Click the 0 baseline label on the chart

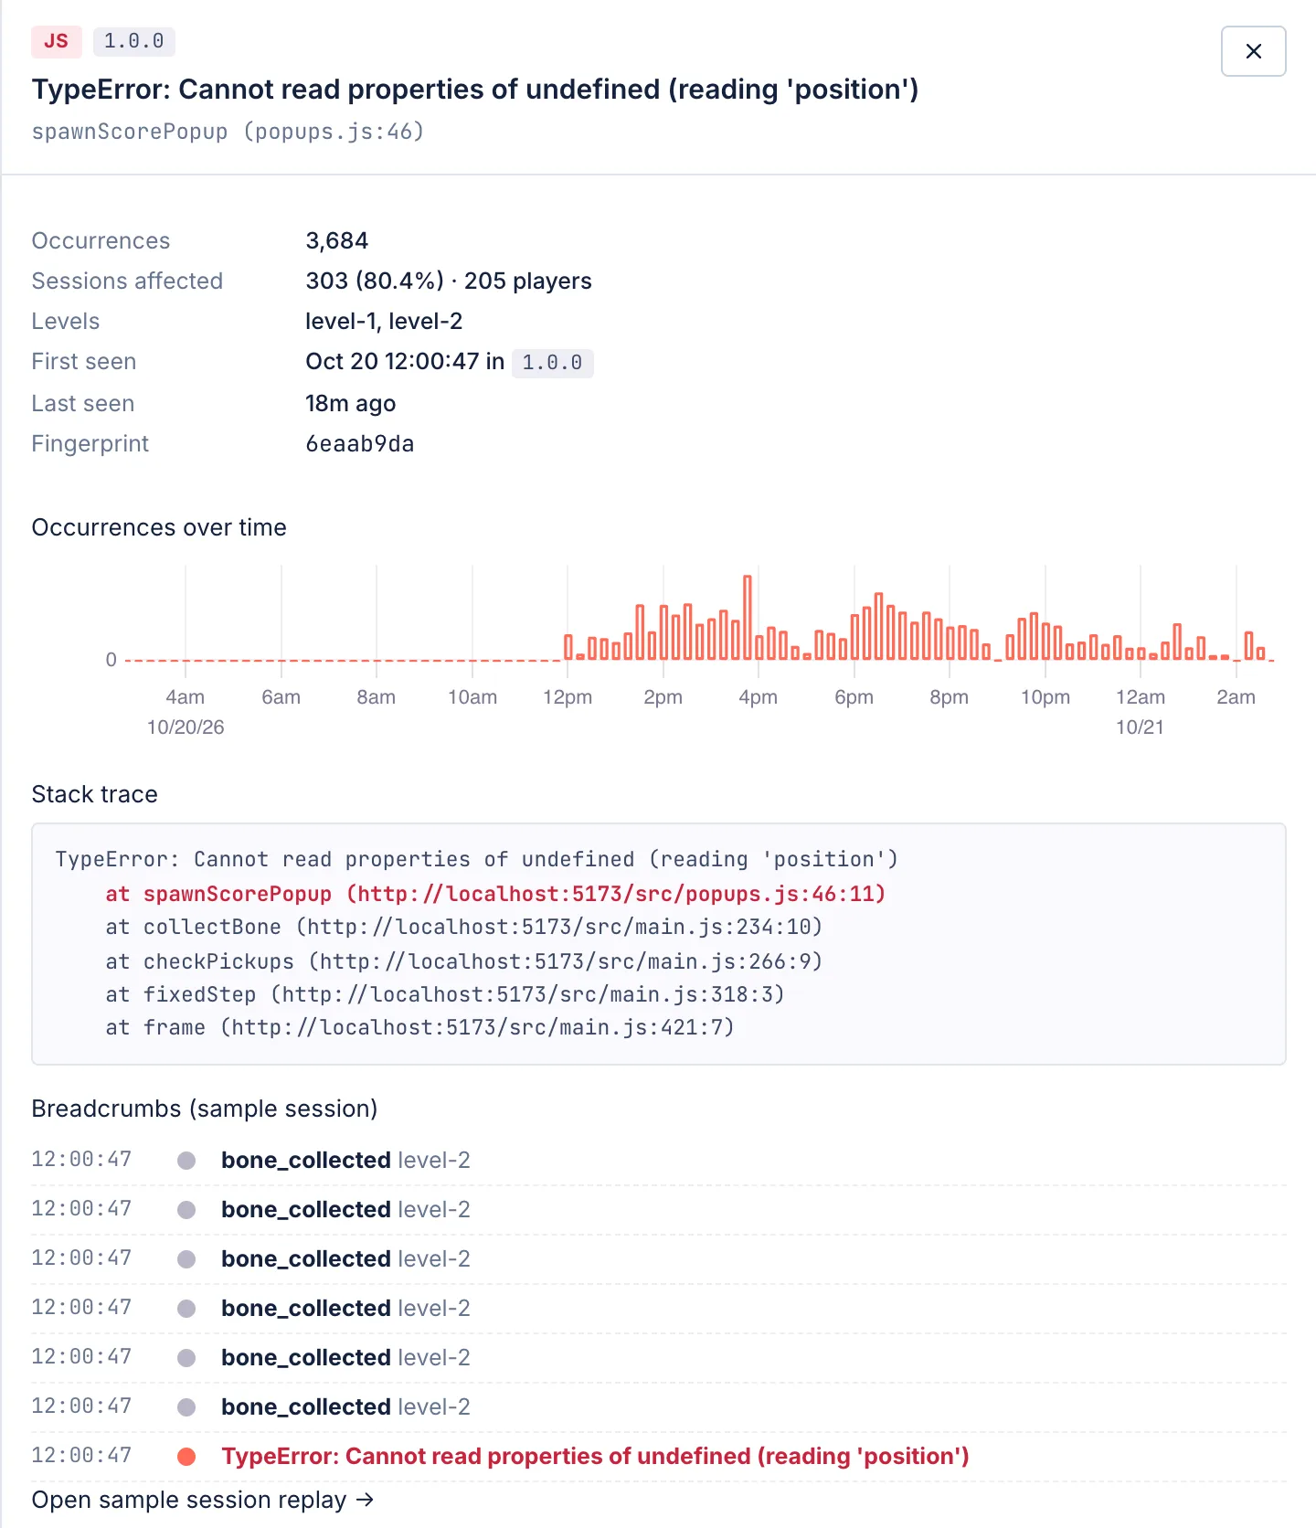coord(111,660)
